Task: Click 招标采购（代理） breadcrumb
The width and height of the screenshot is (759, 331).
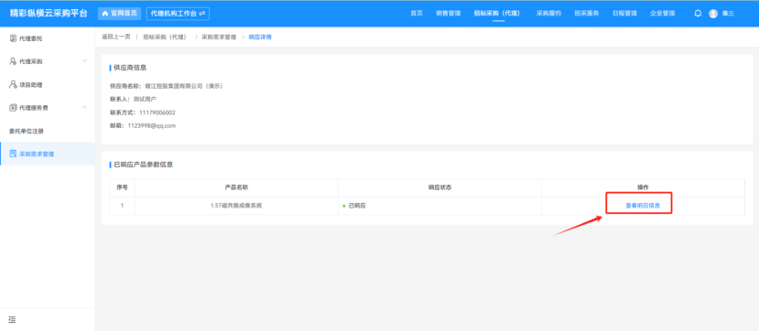Action: (165, 37)
